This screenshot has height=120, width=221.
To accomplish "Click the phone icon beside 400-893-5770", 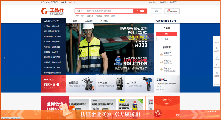I will pyautogui.click(x=157, y=21).
